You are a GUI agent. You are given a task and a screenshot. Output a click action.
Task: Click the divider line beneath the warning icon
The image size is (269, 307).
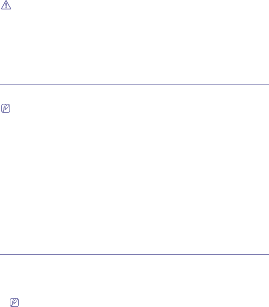tap(134, 24)
